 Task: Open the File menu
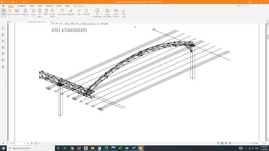(x=3, y=6)
